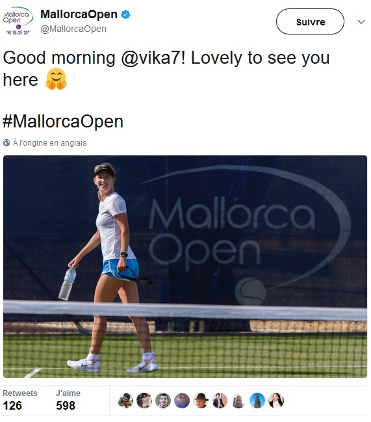View the 598 J'aime likes list
Image resolution: width=371 pixels, height=422 pixels.
click(x=68, y=401)
